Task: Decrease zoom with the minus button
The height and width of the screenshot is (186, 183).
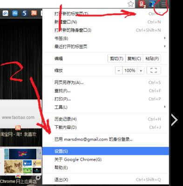Action: [x=119, y=71]
